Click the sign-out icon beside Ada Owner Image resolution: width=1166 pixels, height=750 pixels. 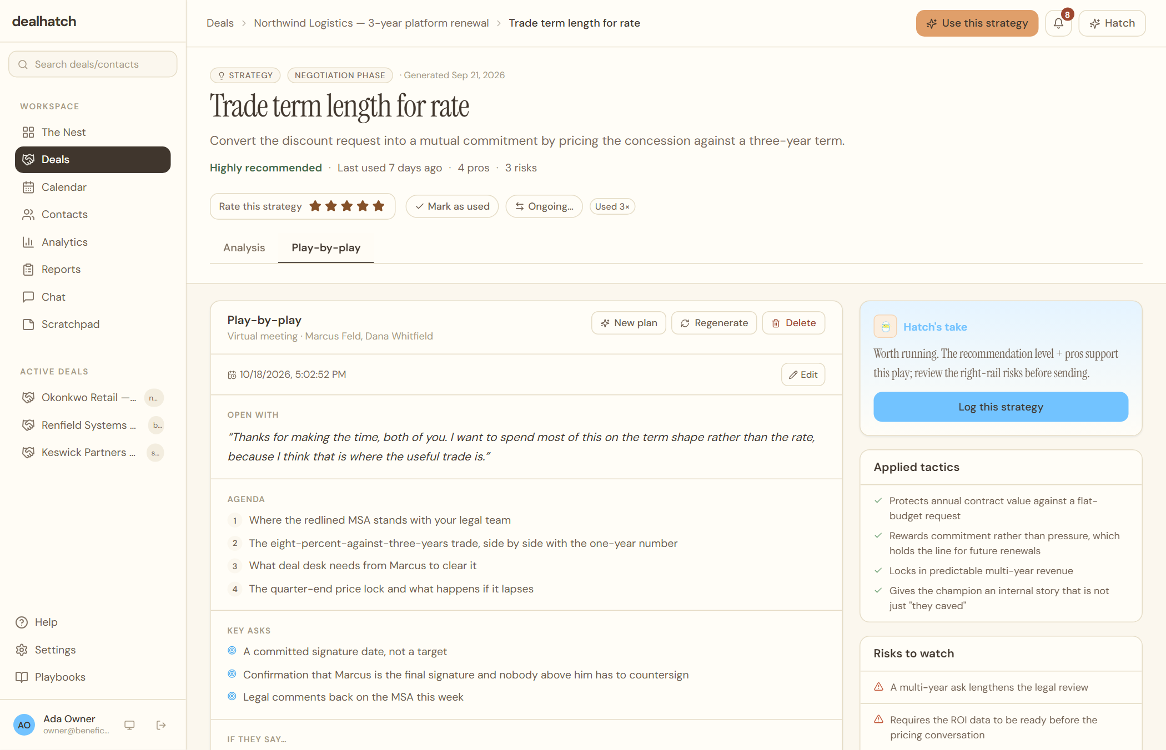(161, 725)
